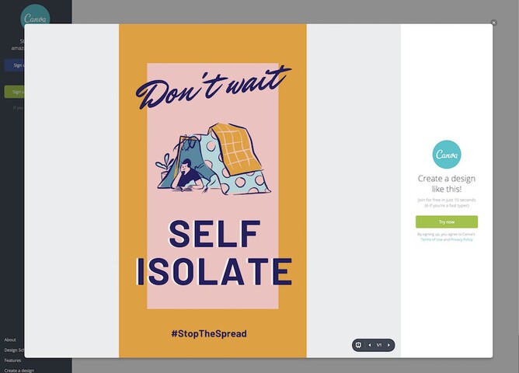Advance to next page with right arrow
Viewport: 519px width, 373px height.
[x=388, y=345]
